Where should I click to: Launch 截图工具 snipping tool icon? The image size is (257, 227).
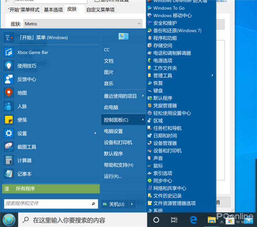coord(9,146)
